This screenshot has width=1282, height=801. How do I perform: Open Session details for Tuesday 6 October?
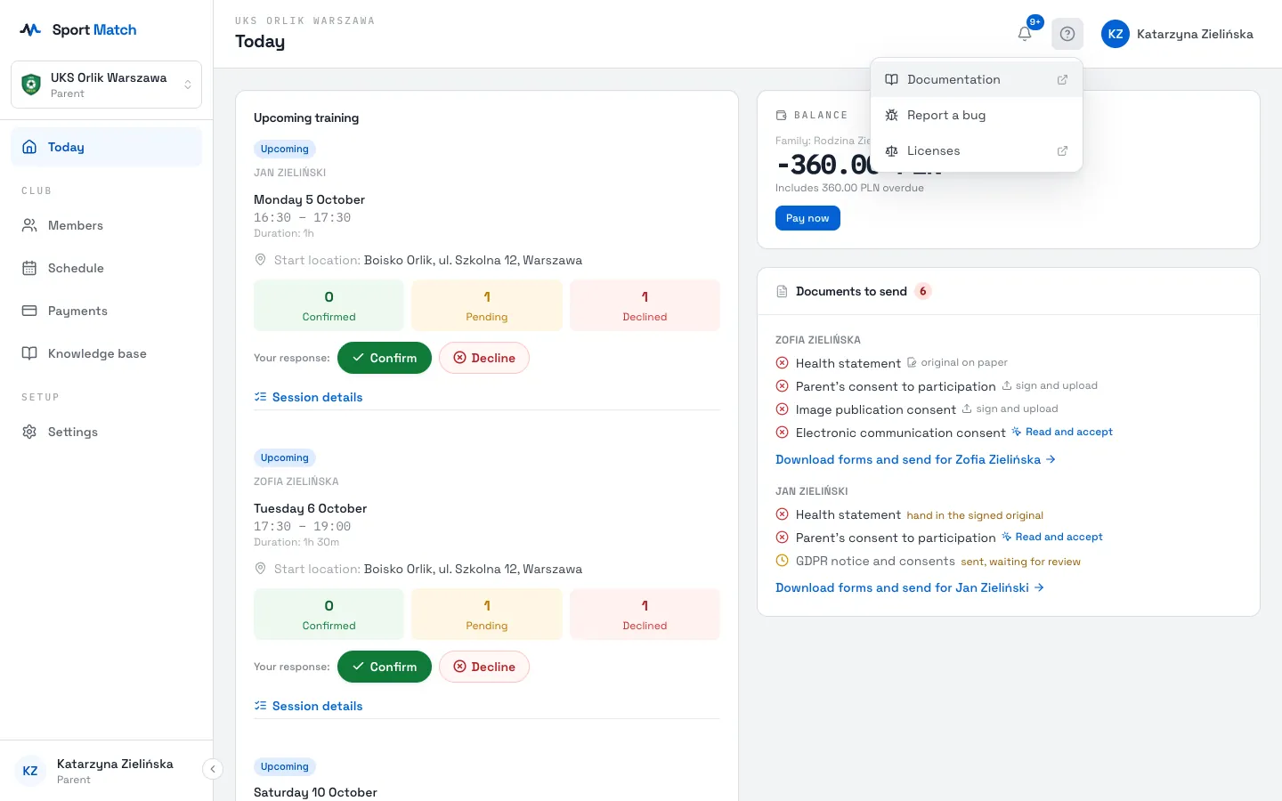click(308, 706)
